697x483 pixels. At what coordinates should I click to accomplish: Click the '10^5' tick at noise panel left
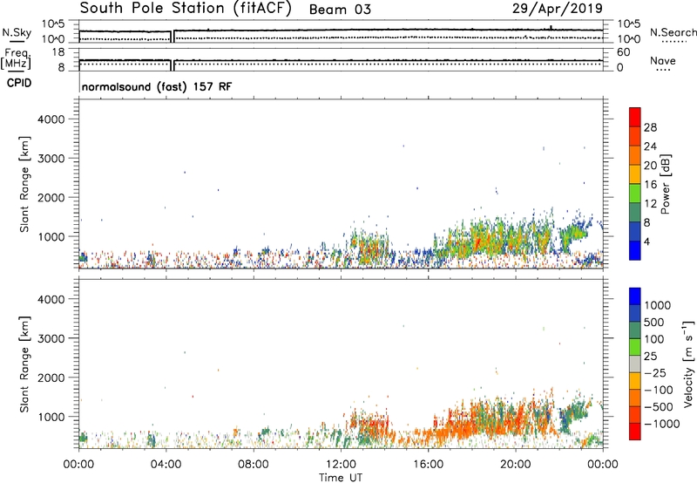tap(53, 24)
